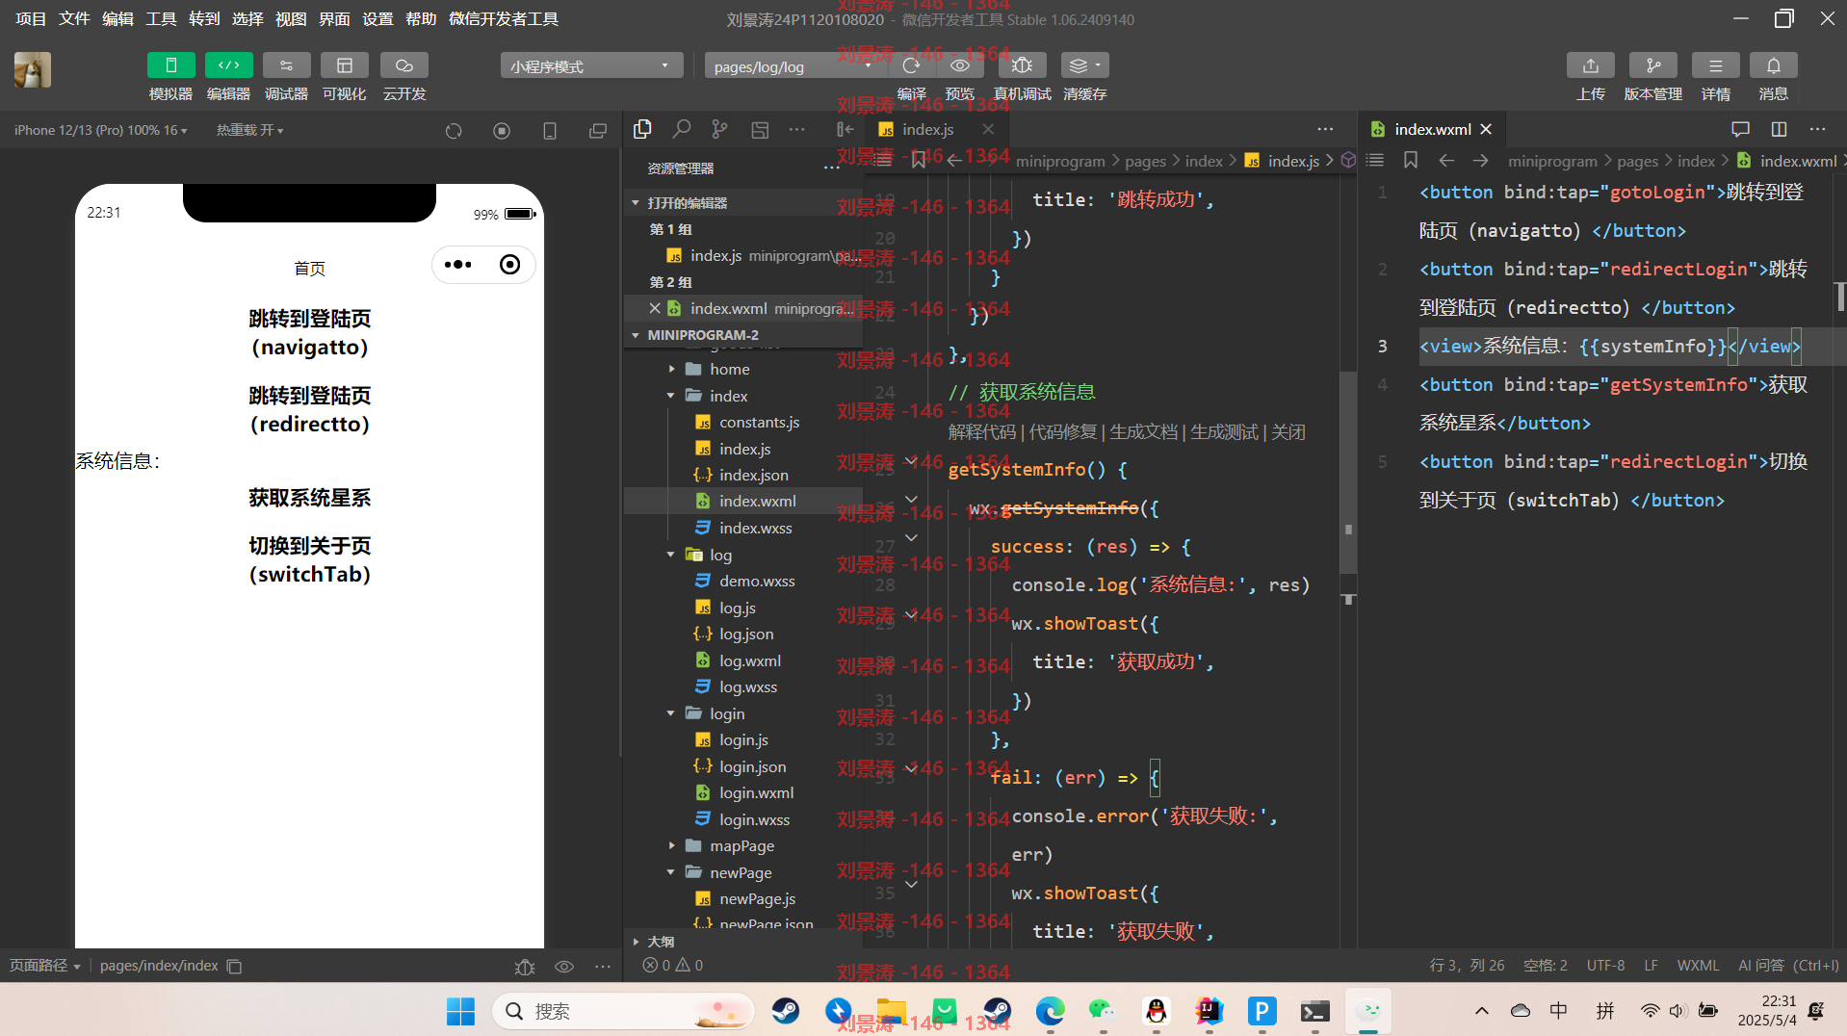Click the preview (预览) eye icon
The image size is (1847, 1036).
959,65
